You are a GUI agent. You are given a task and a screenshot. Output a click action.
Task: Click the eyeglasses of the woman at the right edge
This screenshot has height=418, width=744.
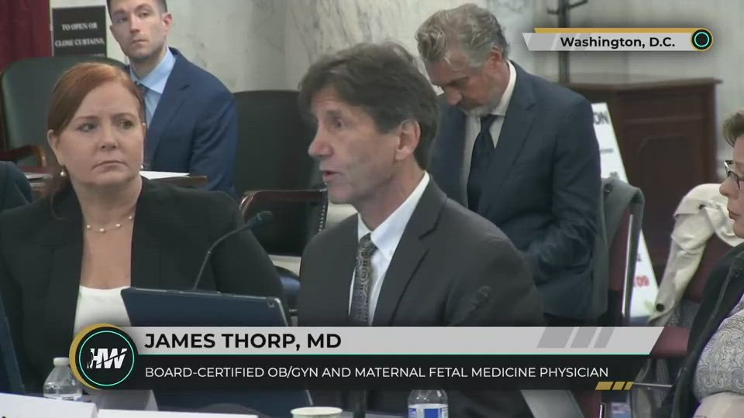click(x=734, y=173)
